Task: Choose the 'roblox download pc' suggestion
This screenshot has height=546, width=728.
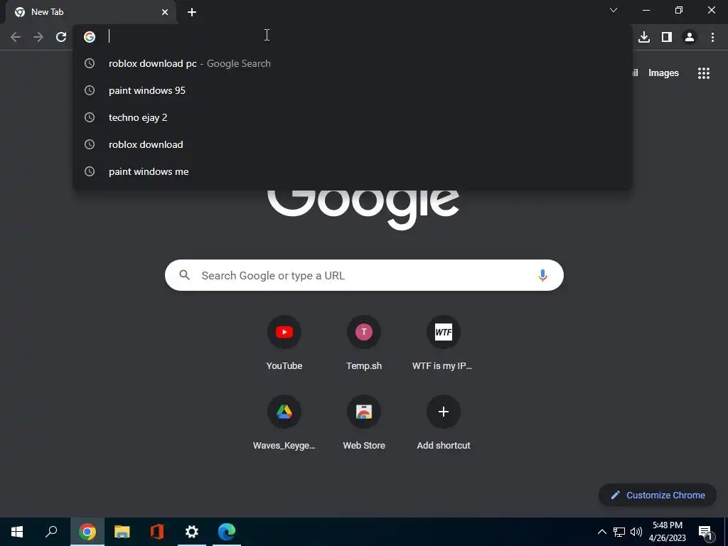Action: (x=353, y=63)
